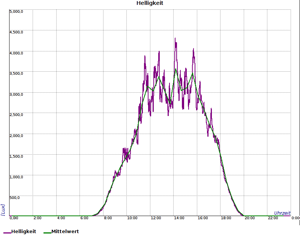This screenshot has height=244, width=300.
Task: Click the highest purple brightness peak after 14:00
Action: click(175, 39)
